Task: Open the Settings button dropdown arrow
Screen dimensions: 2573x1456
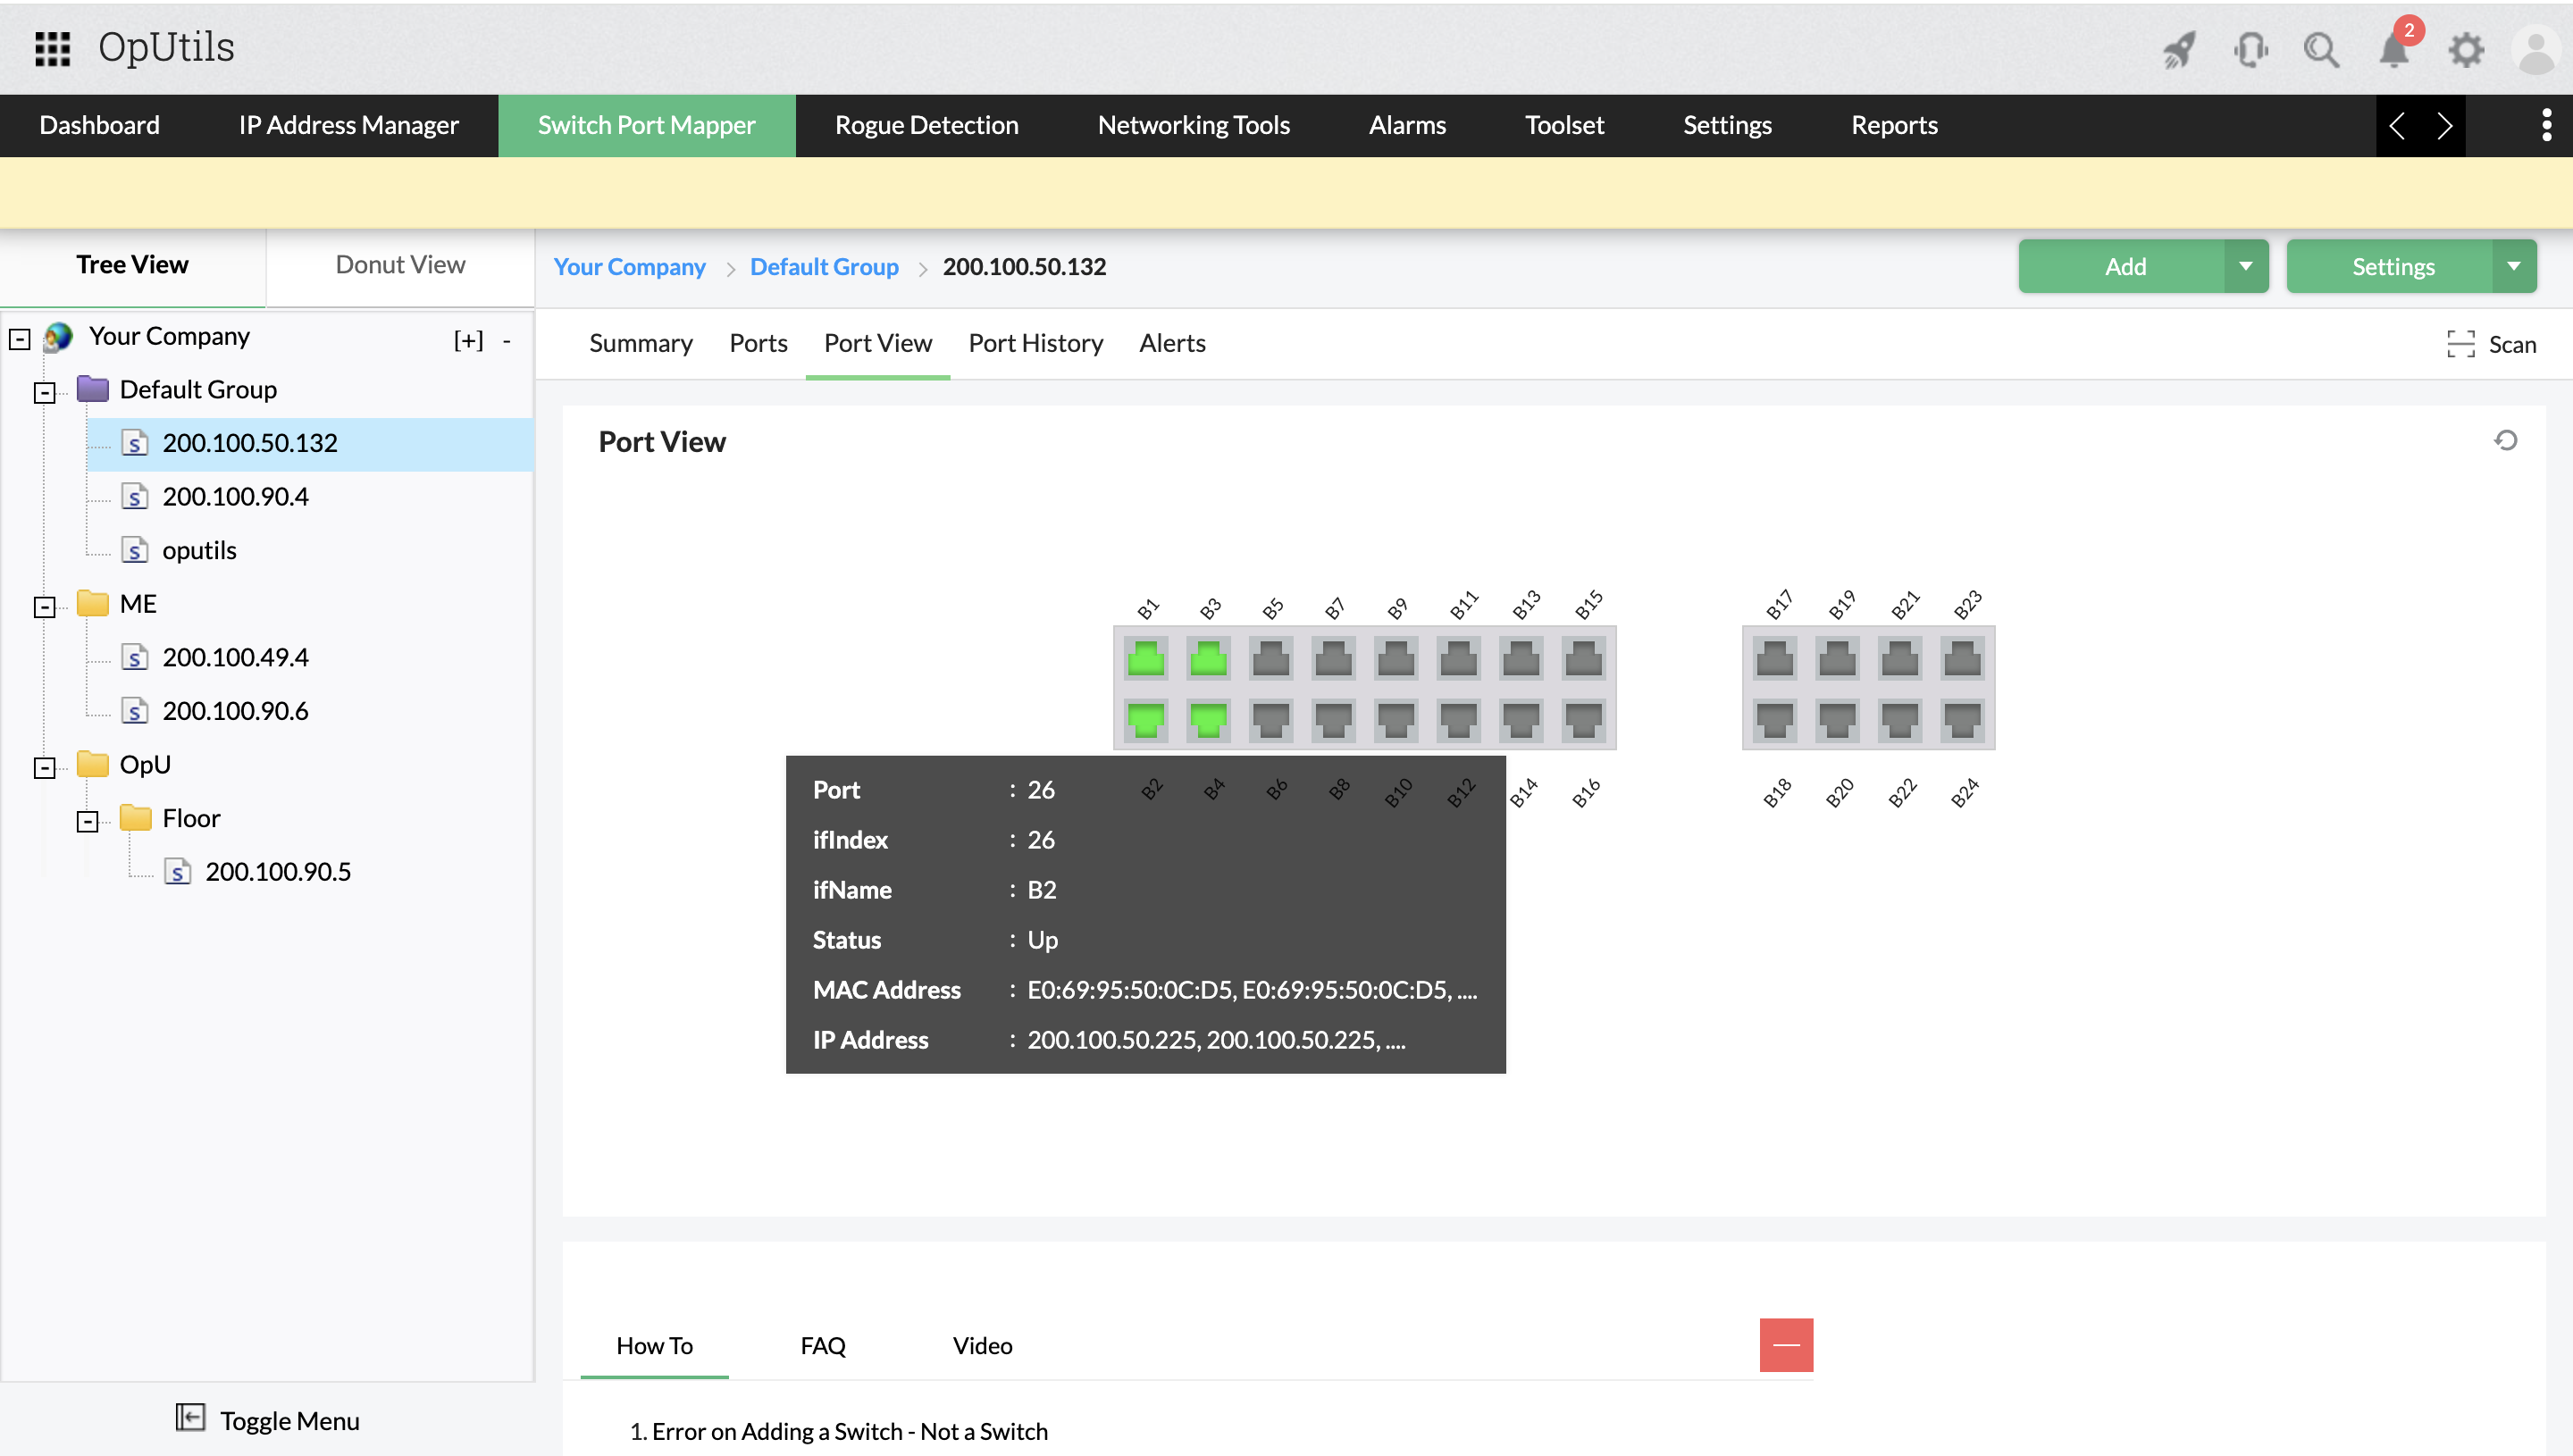Action: (x=2513, y=266)
